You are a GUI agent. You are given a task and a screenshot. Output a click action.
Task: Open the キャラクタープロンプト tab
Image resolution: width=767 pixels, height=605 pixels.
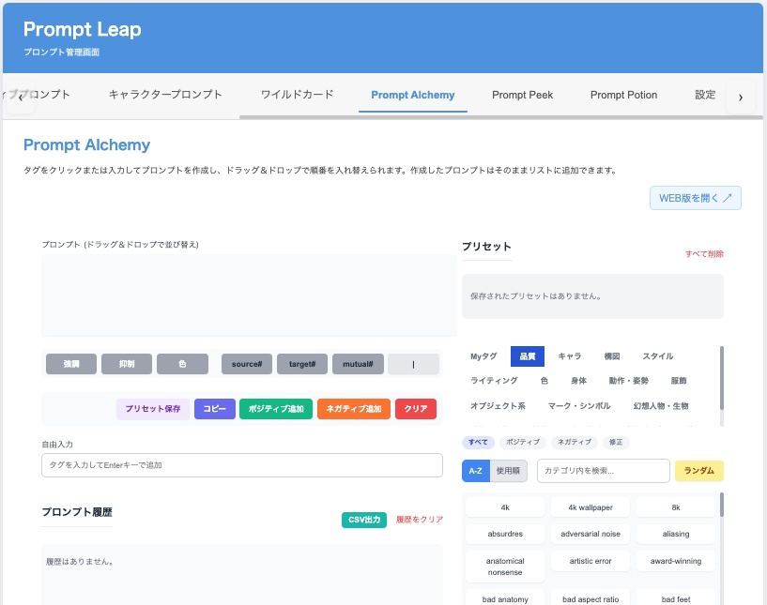pos(165,95)
